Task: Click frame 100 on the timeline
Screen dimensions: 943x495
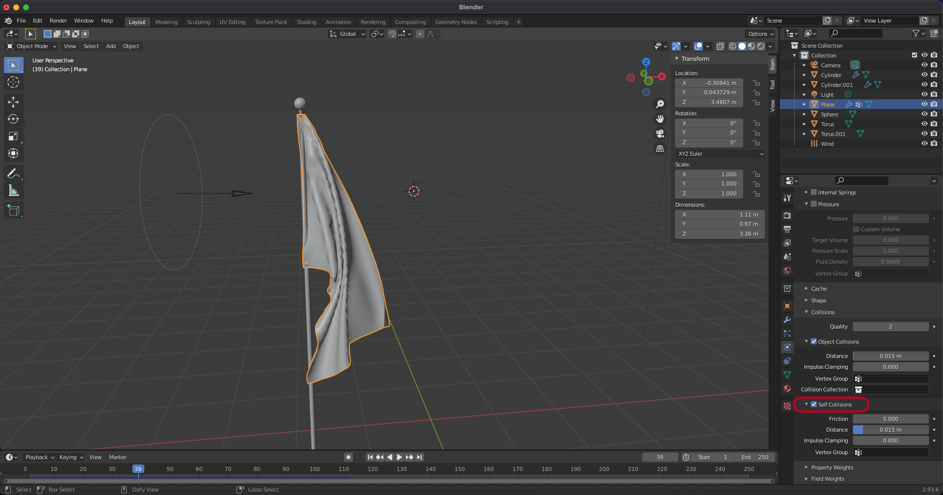Action: click(x=314, y=469)
